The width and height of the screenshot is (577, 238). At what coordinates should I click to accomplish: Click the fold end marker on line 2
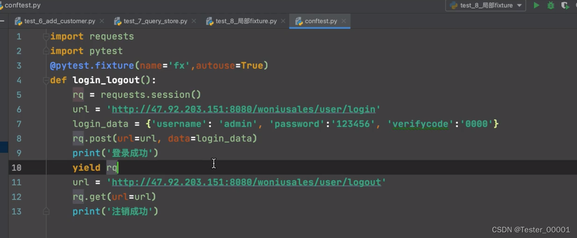coord(46,51)
